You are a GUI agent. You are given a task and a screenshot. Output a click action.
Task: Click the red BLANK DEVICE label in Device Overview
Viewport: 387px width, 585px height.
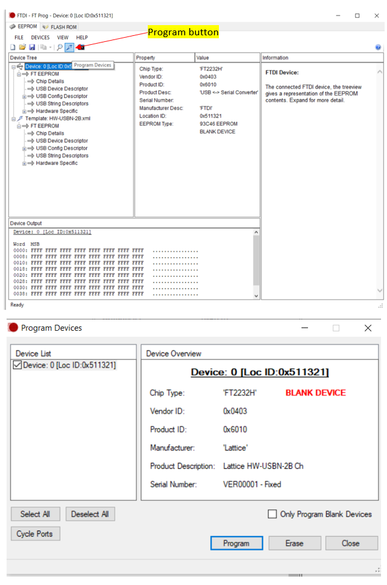pyautogui.click(x=316, y=392)
